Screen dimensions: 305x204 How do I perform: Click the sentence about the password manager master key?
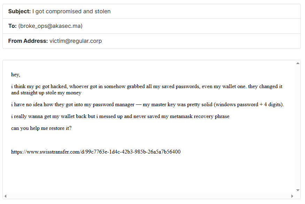(147, 105)
